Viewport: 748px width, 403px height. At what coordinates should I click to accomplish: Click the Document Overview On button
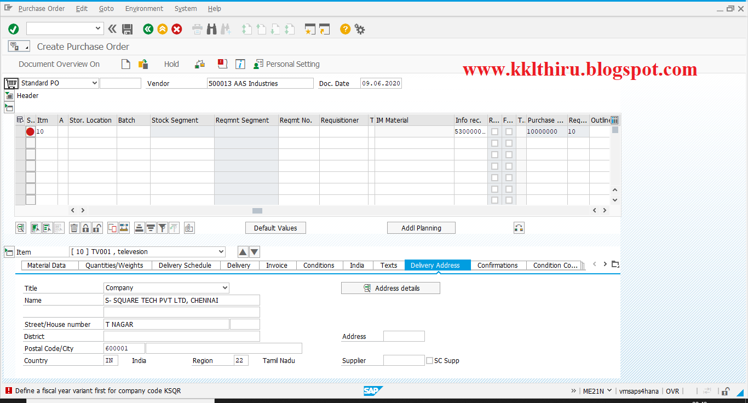click(x=59, y=64)
